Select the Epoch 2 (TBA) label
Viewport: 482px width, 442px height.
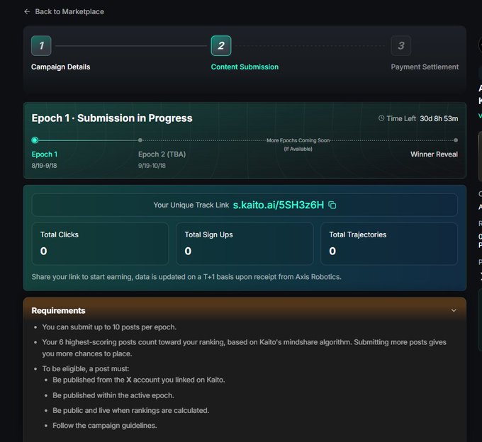pos(162,154)
